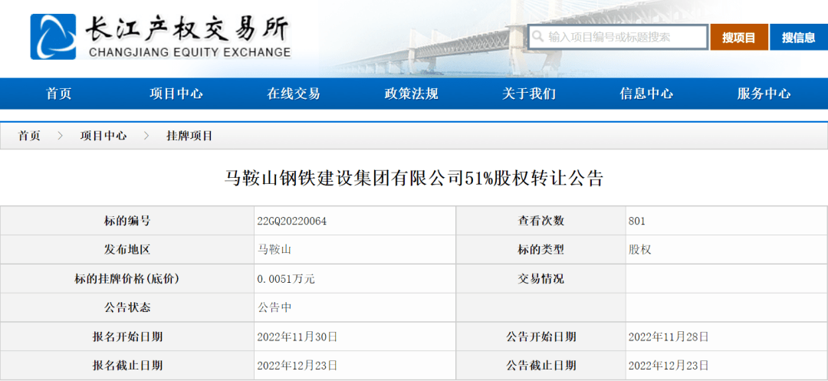Click the 报名开始日期 label cell
This screenshot has width=828, height=381.
tap(127, 336)
